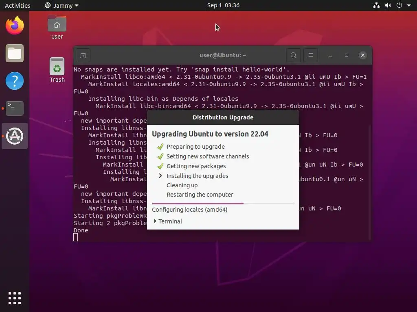Click the upgrade progress bar
The width and height of the screenshot is (417, 312).
223,204
